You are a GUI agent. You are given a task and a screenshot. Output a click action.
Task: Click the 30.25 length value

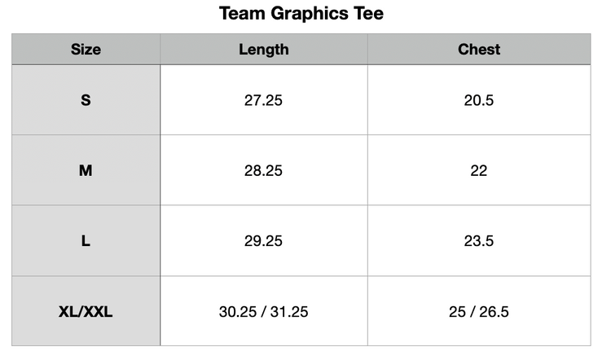pyautogui.click(x=238, y=312)
